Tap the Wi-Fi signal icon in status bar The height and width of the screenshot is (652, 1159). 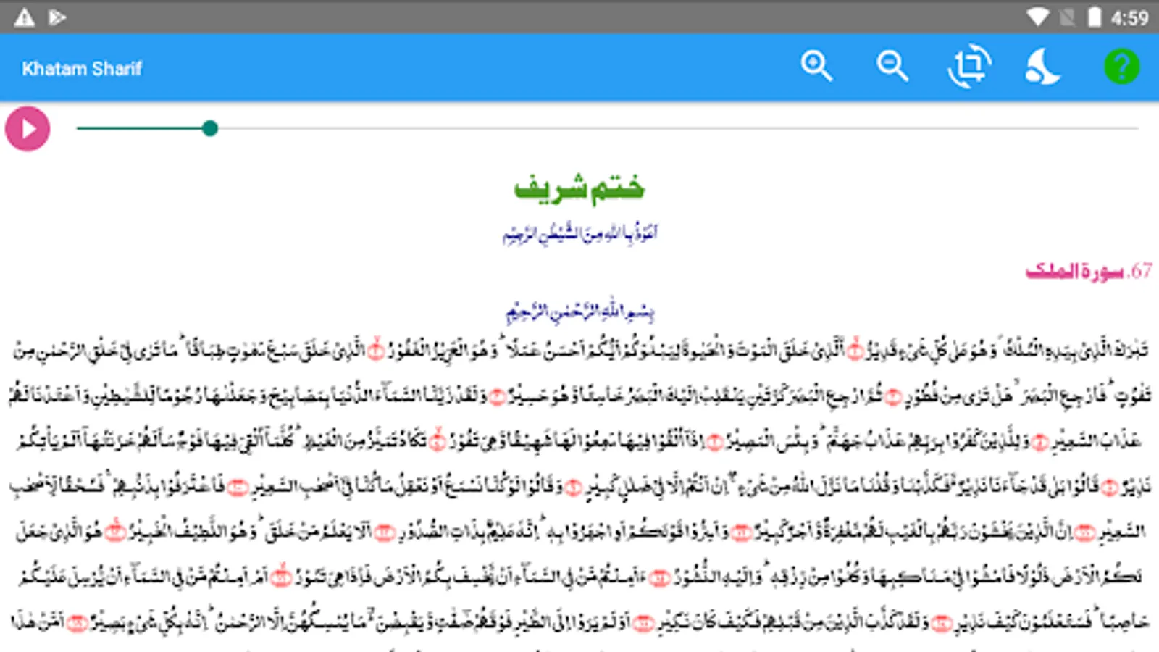click(x=1037, y=17)
